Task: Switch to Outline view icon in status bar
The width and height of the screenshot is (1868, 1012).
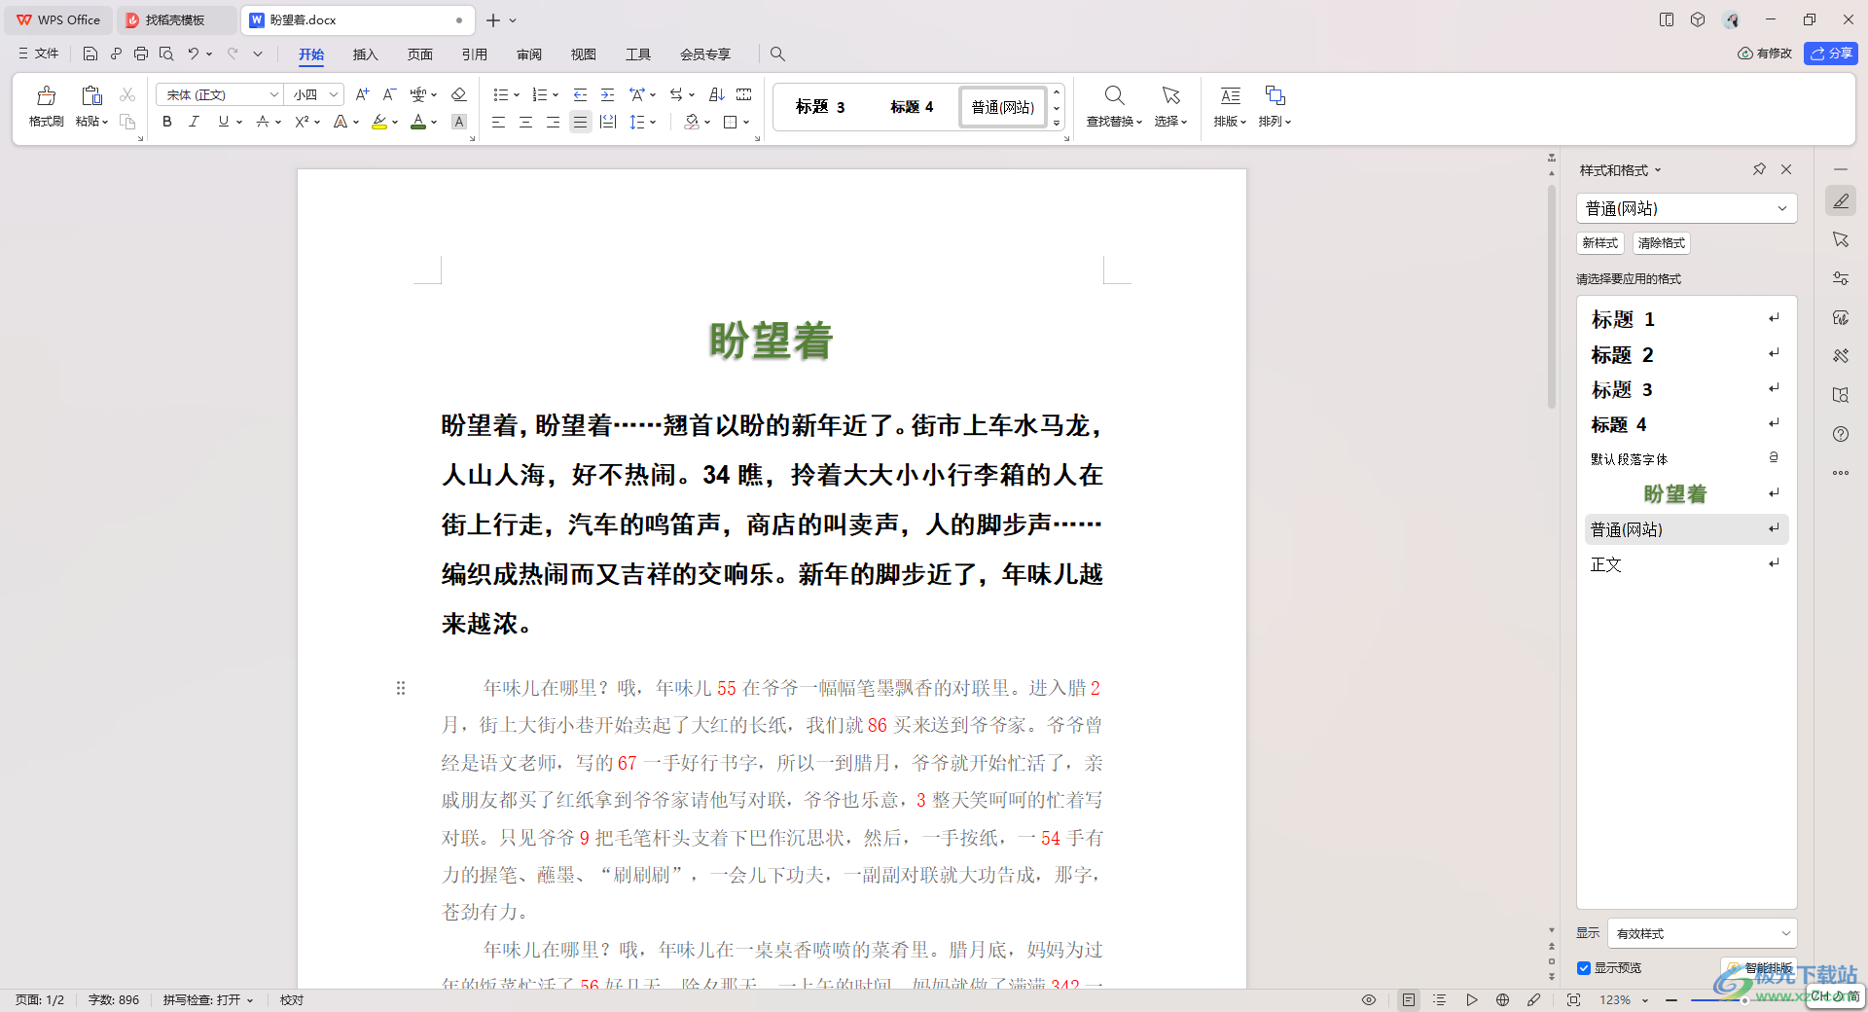Action: coord(1440,999)
